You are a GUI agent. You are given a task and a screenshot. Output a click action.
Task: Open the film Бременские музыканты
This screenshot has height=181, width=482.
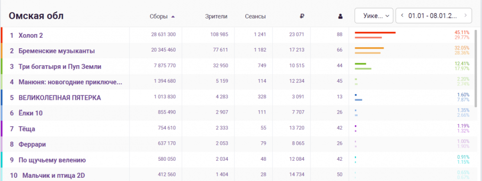tap(57, 51)
